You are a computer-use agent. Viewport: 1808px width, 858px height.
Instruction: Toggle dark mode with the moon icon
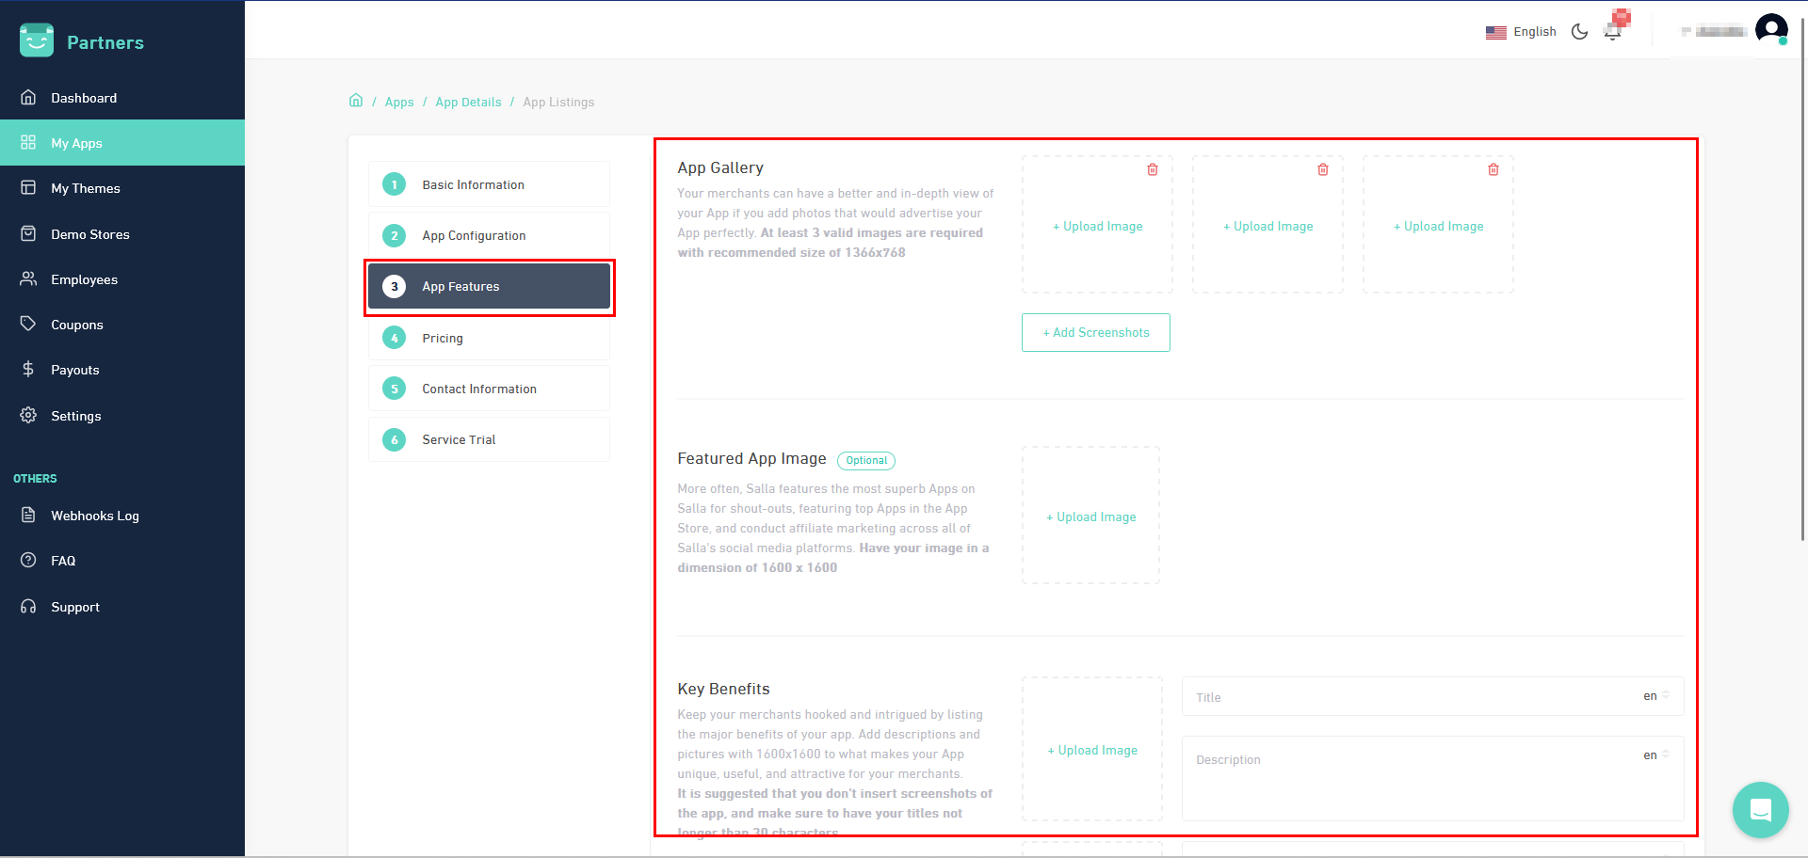1579,31
